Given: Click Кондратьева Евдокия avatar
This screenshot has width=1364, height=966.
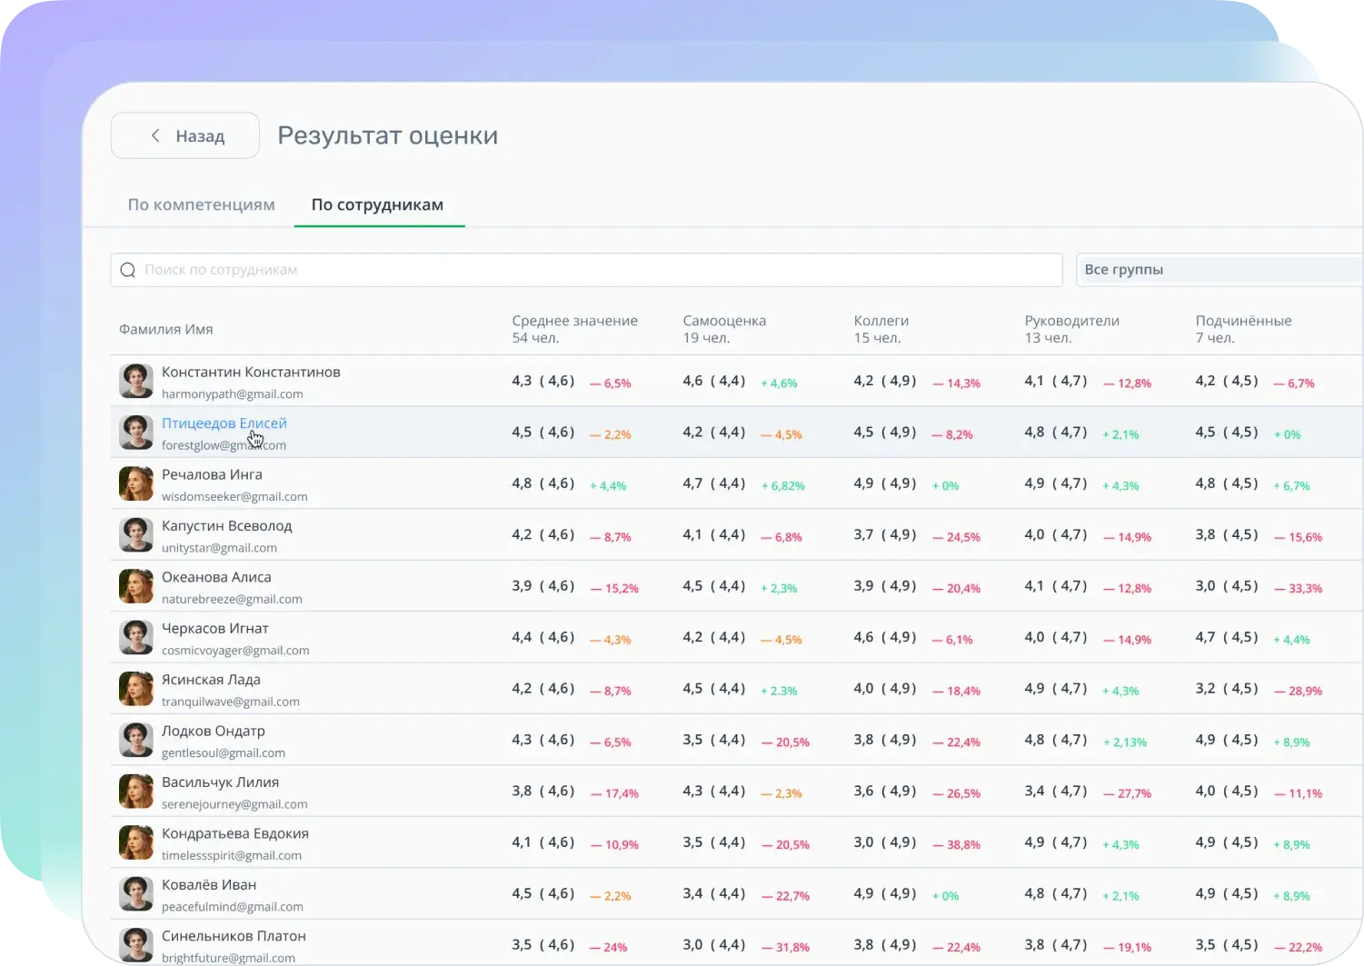Looking at the screenshot, I should point(136,842).
